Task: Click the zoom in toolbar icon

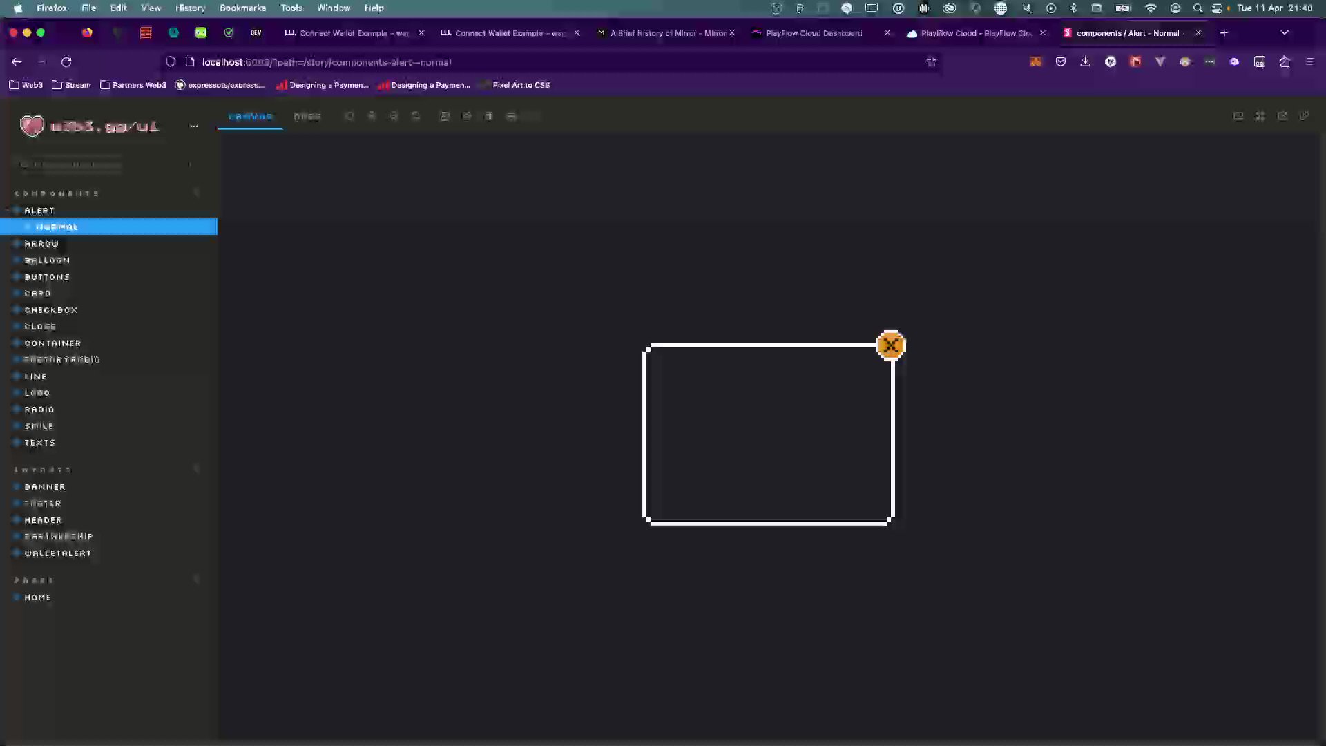Action: click(x=372, y=116)
